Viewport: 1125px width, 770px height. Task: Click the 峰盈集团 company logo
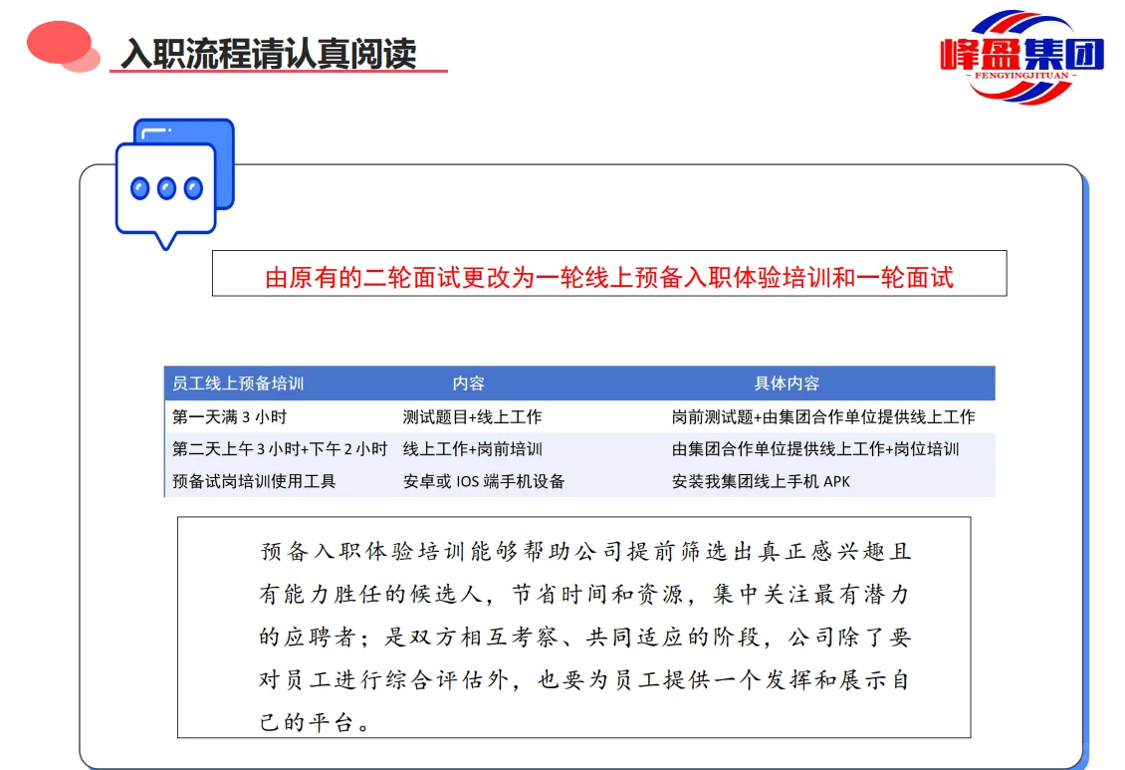pyautogui.click(x=1021, y=56)
